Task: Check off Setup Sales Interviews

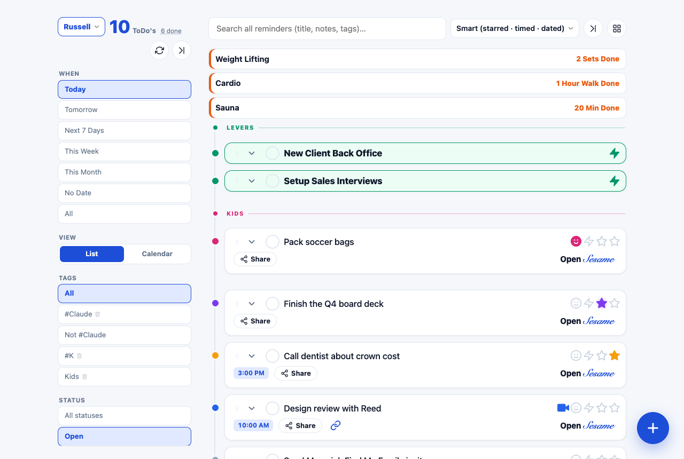Action: pos(273,181)
